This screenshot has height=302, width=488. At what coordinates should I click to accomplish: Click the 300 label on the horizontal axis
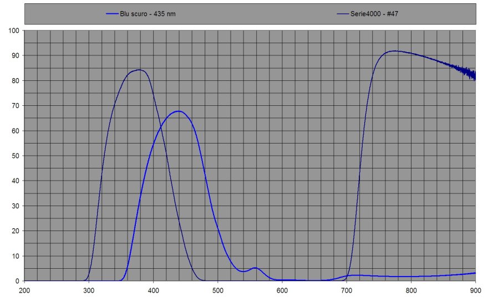(x=89, y=290)
